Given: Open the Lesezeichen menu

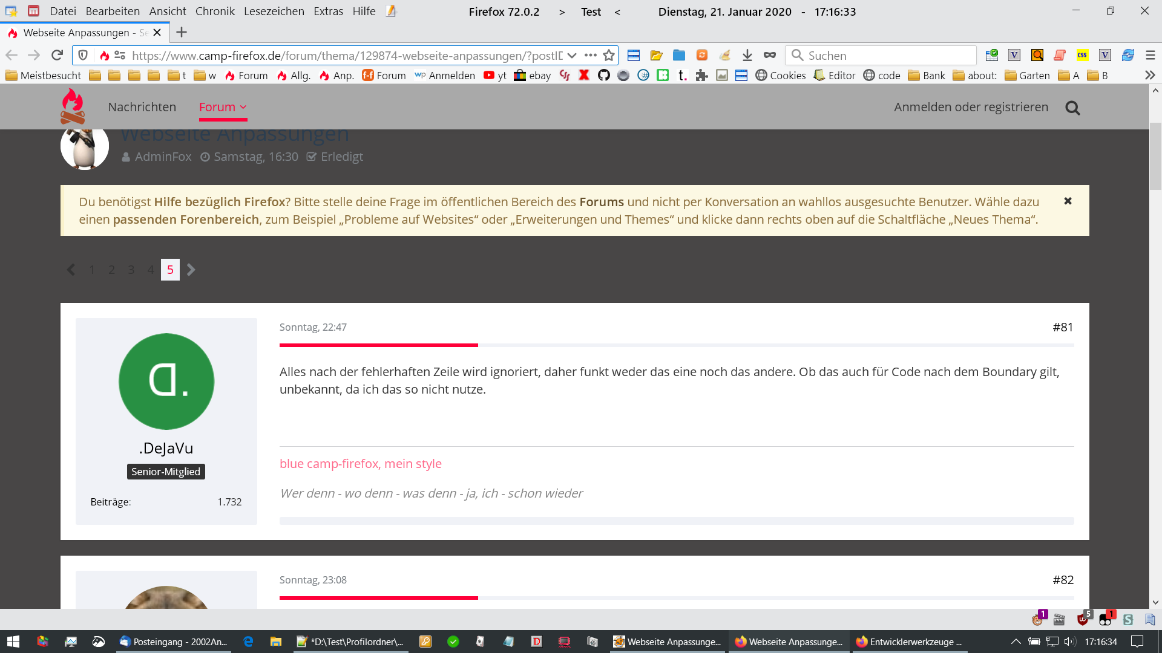Looking at the screenshot, I should (274, 11).
